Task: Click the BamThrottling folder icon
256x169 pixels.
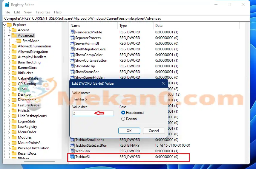Action: click(x=14, y=62)
